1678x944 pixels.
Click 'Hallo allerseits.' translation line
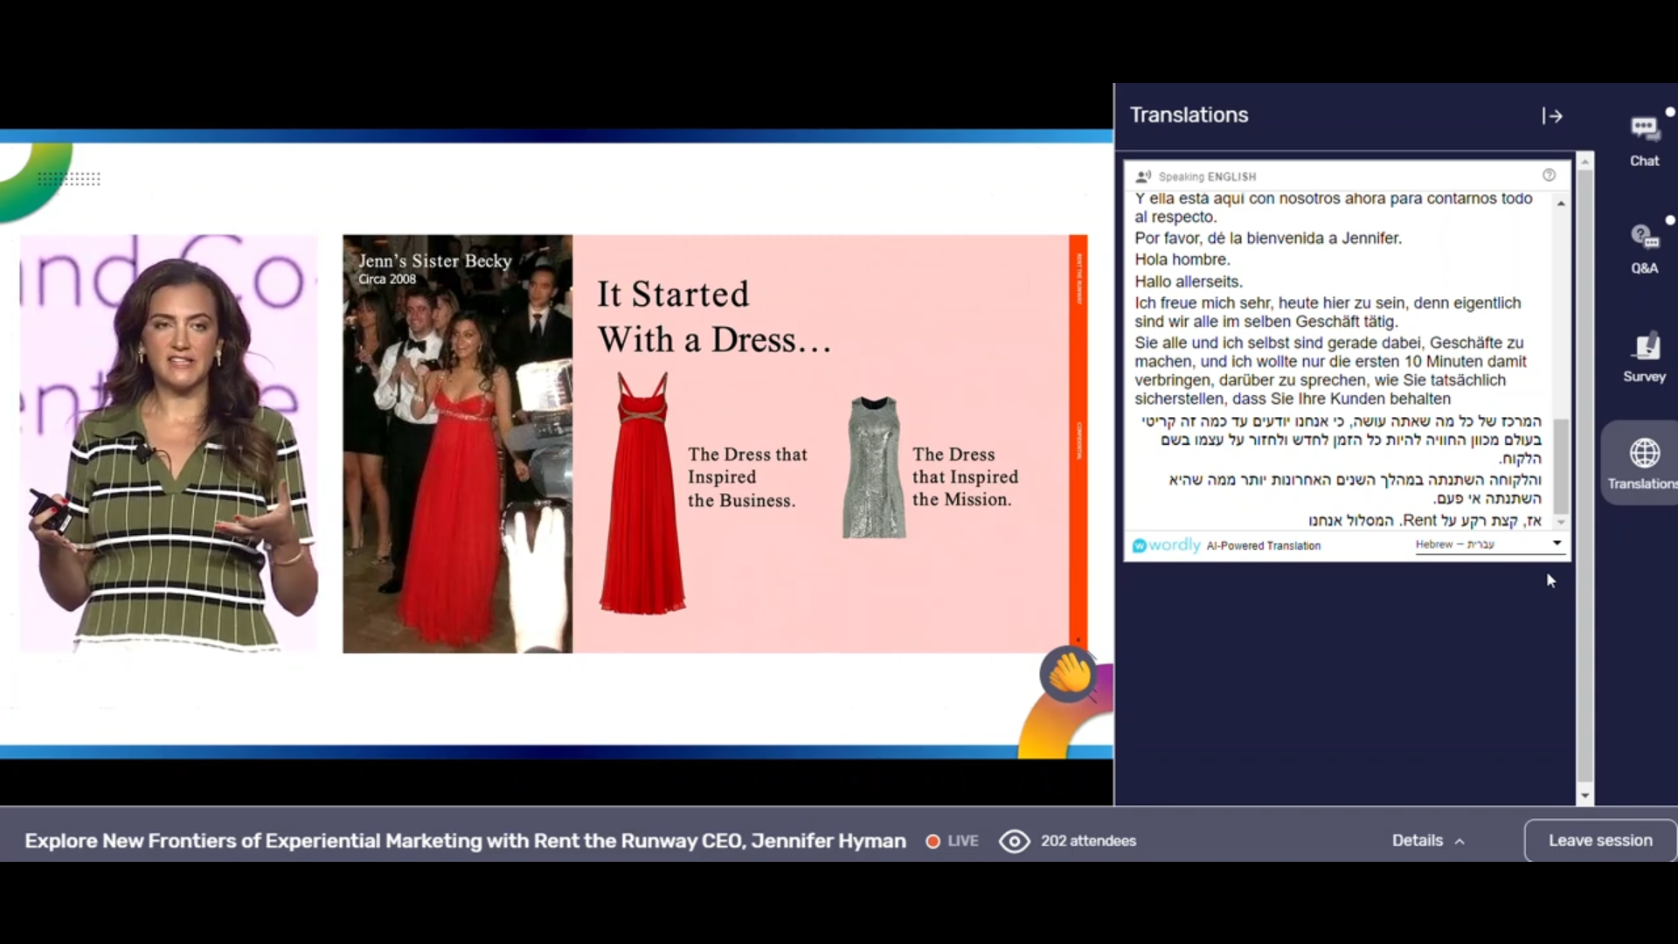pyautogui.click(x=1189, y=281)
